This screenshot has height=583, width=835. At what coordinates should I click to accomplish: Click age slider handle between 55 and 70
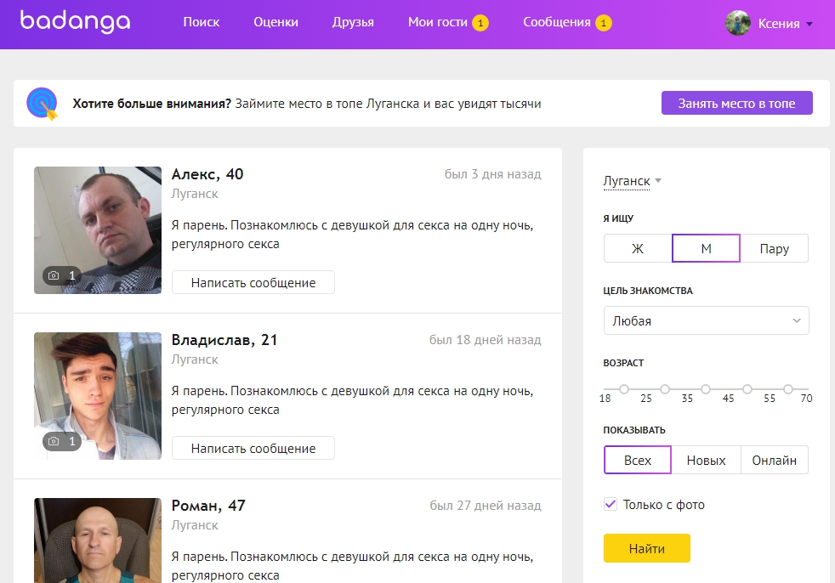click(x=788, y=389)
